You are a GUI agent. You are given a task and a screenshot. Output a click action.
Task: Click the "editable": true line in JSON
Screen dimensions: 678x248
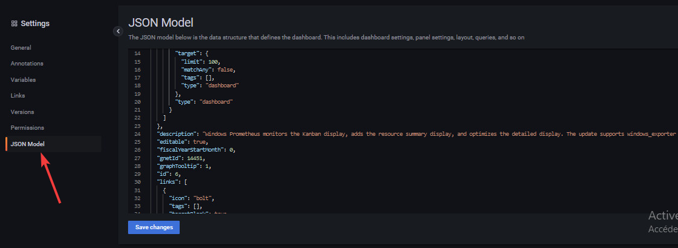point(183,141)
